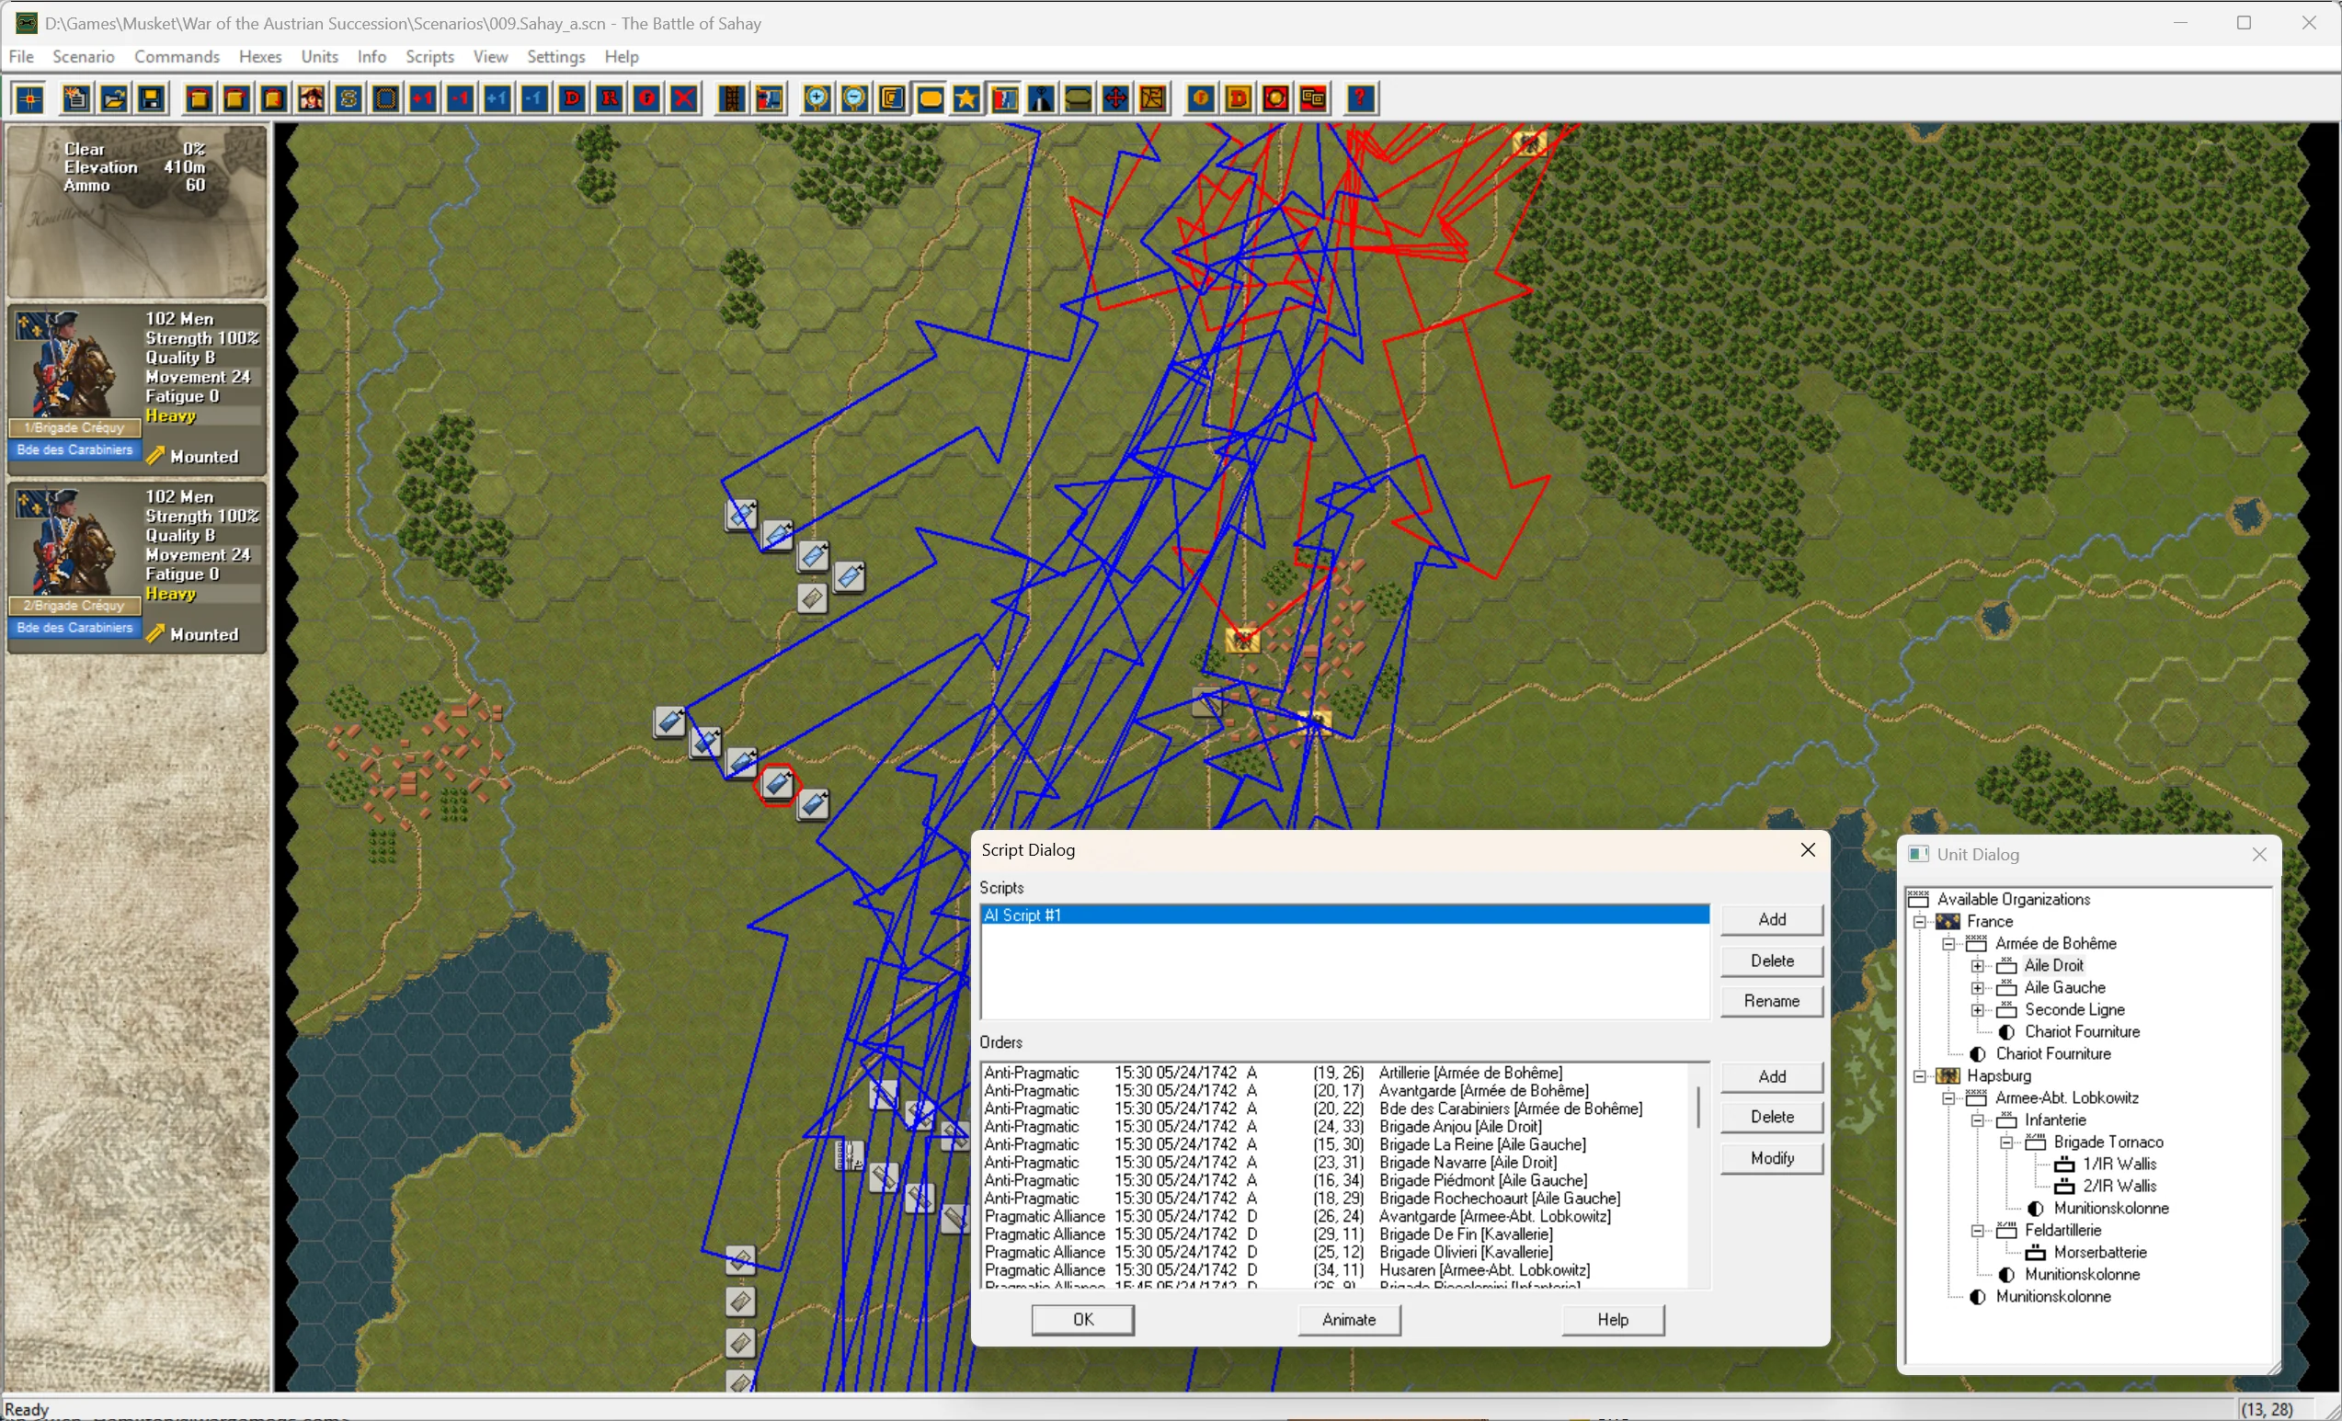This screenshot has width=2342, height=1421.
Task: Click the new scenario document icon
Action: 76,98
